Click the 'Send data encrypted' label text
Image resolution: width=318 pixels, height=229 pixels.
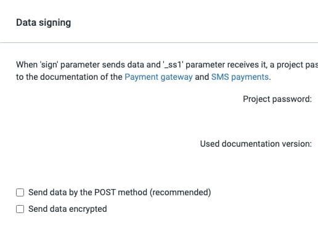click(x=68, y=209)
